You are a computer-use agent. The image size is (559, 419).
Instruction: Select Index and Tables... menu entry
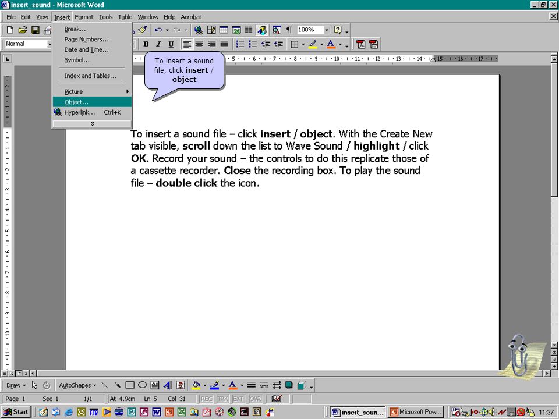(x=93, y=76)
